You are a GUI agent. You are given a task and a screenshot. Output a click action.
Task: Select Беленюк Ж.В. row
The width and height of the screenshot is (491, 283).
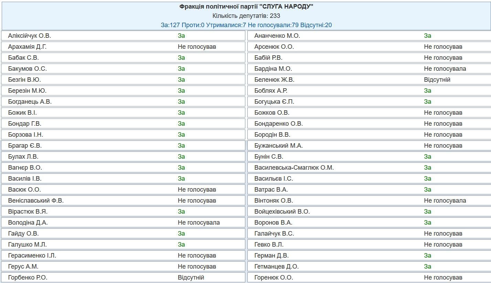[x=369, y=80]
